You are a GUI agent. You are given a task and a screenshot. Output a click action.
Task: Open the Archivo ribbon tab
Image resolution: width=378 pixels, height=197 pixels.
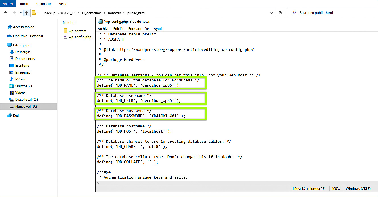coord(8,4)
